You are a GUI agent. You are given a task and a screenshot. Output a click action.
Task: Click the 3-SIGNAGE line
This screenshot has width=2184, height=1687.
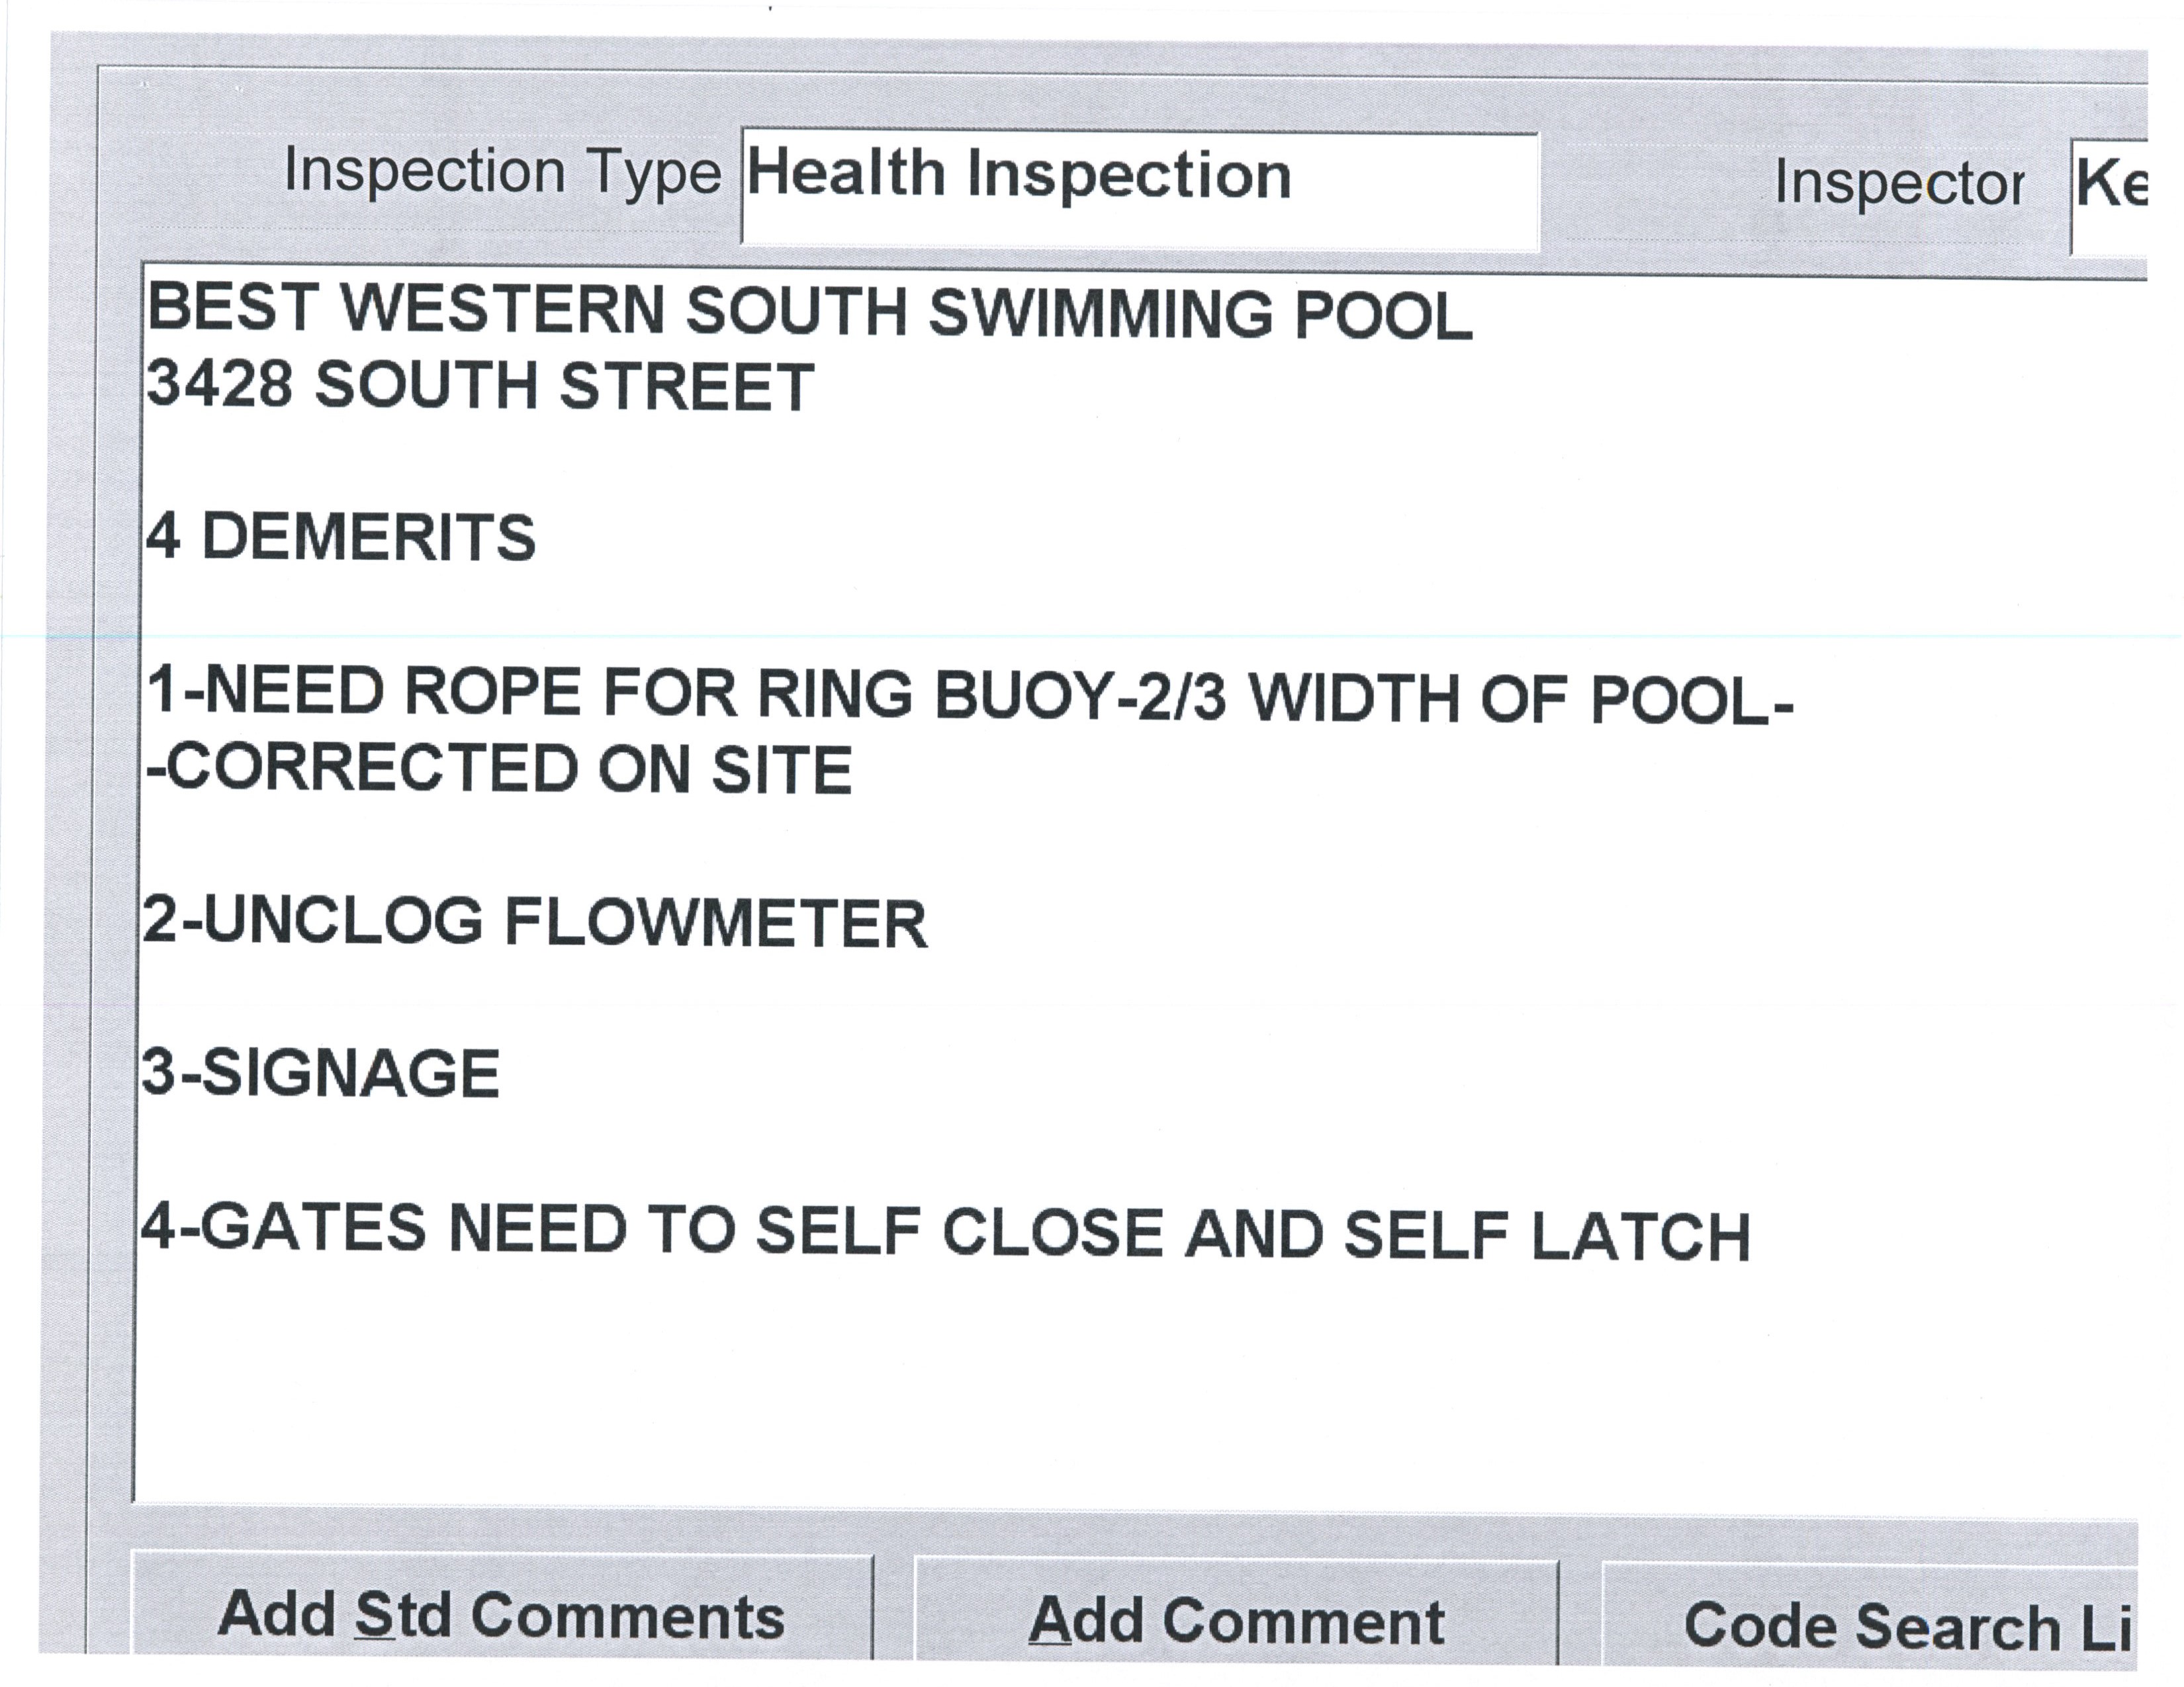[321, 1073]
